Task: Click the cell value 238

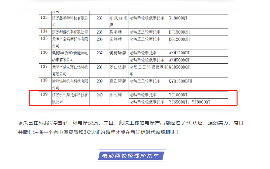Action: (100, 67)
